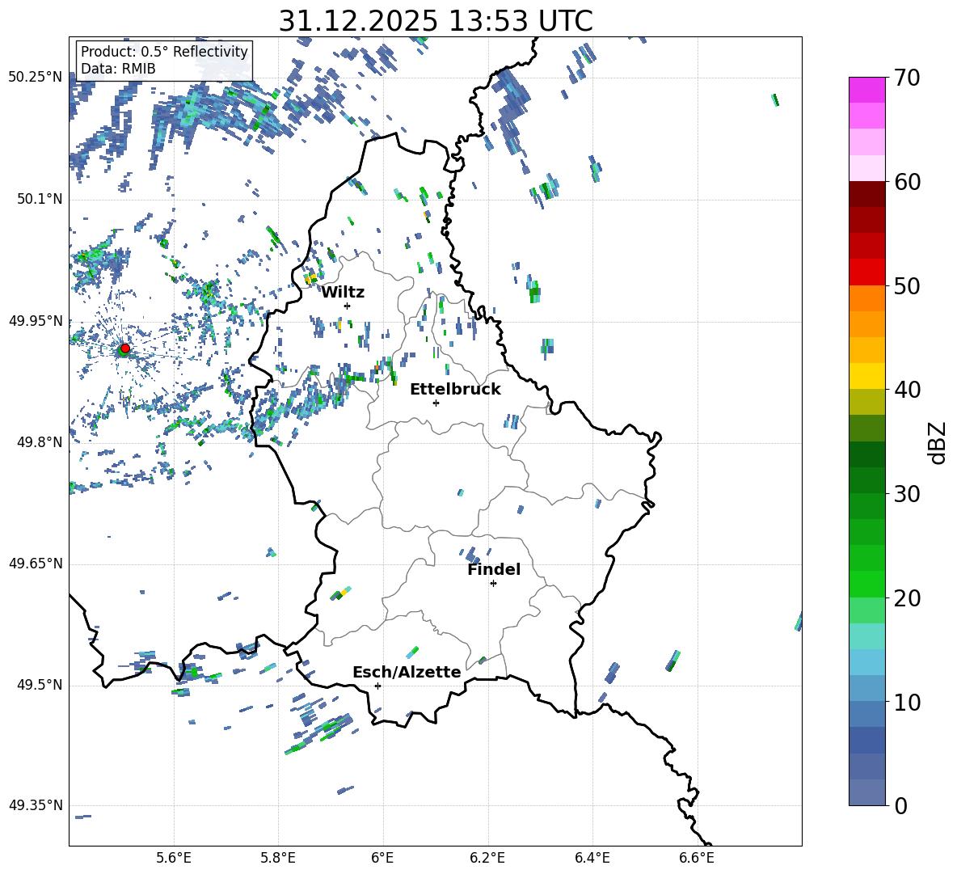
Task: Click the Esch/Alzette city label
Action: point(407,672)
